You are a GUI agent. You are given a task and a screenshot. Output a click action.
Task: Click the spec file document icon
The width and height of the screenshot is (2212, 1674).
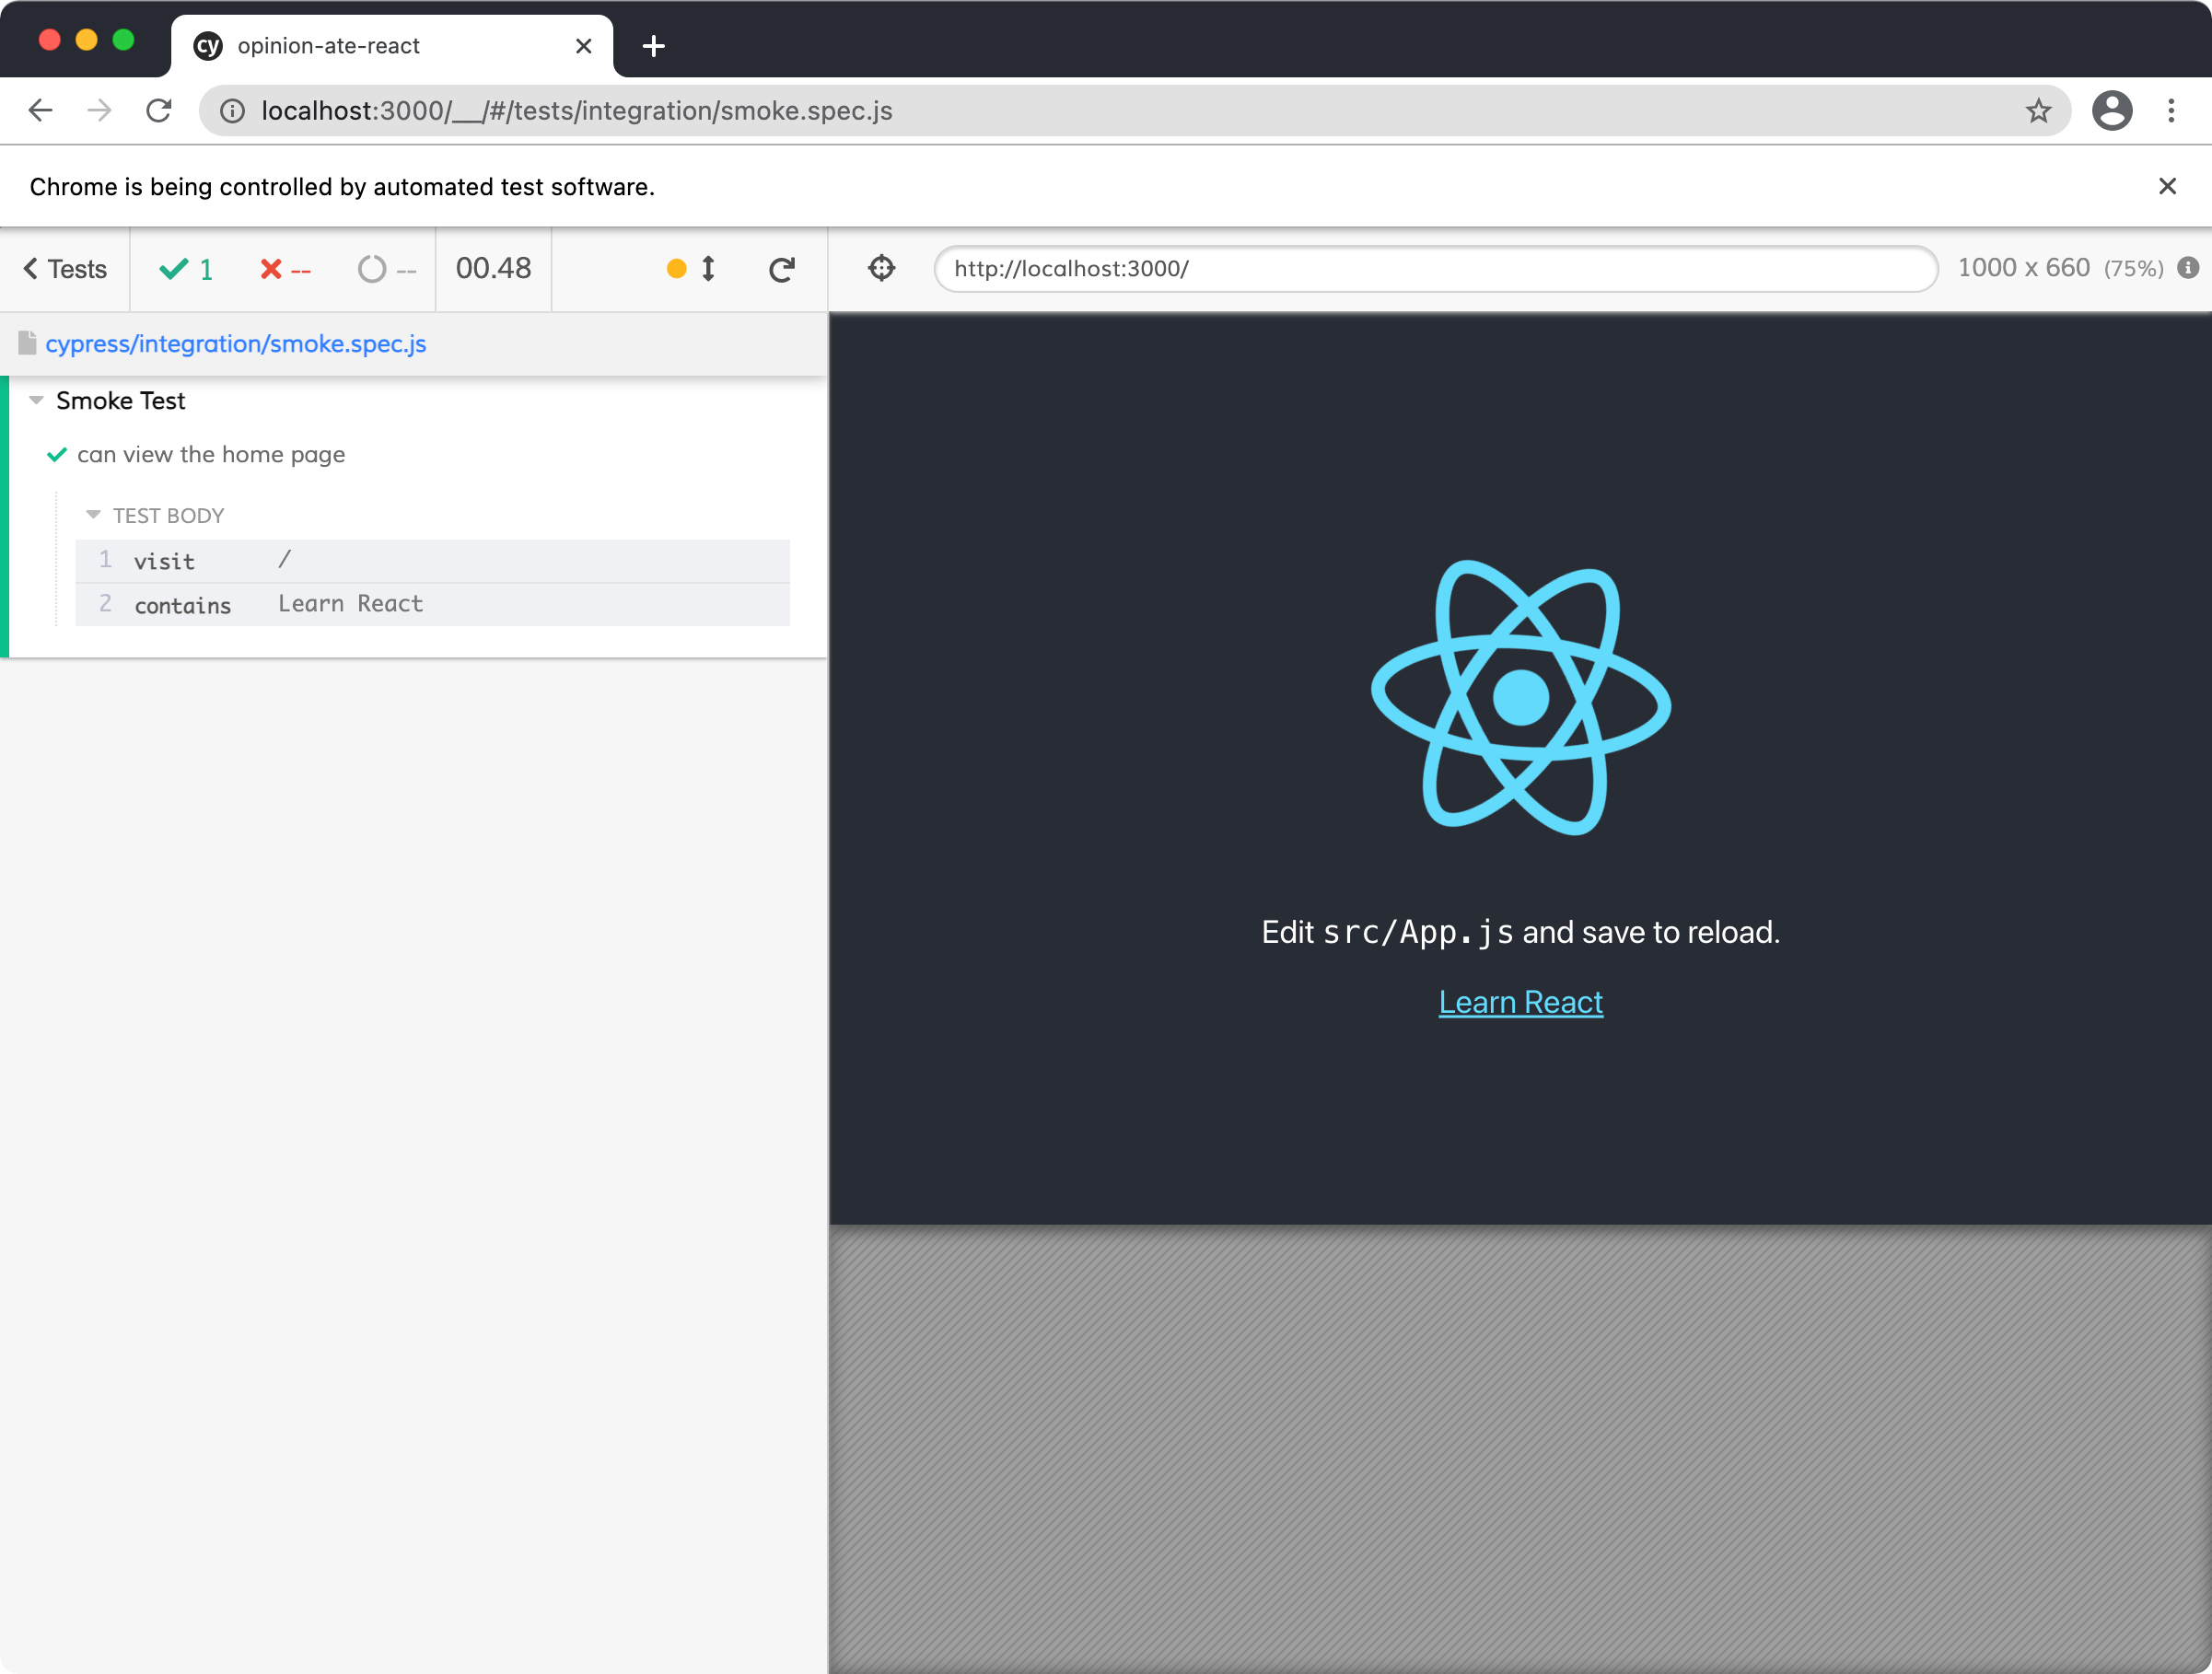tap(27, 343)
